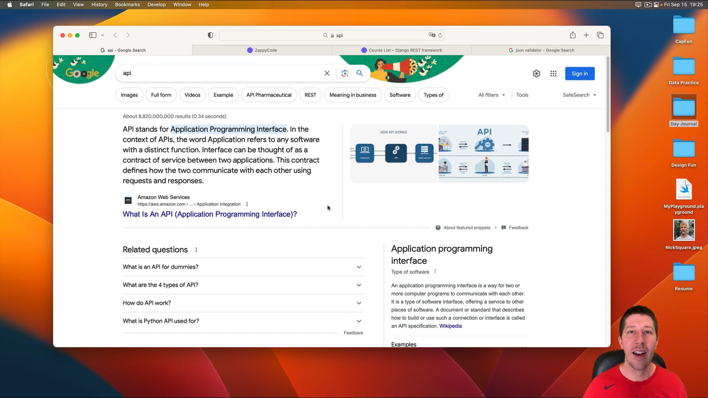Viewport: 708px width, 398px height.
Task: Select the REST filter chip
Action: 310,95
